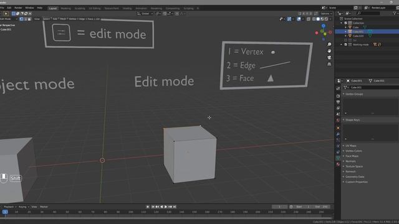This screenshot has width=399, height=224.
Task: Open the Help menu
Action: [40, 8]
